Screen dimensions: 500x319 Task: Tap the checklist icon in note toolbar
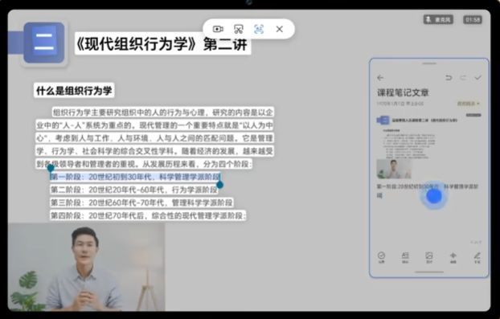[381, 257]
